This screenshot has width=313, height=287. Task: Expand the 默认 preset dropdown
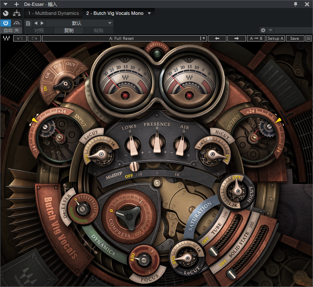click(x=109, y=23)
